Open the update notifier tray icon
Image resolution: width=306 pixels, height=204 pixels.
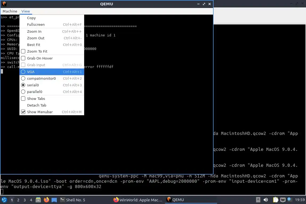pyautogui.click(x=290, y=199)
